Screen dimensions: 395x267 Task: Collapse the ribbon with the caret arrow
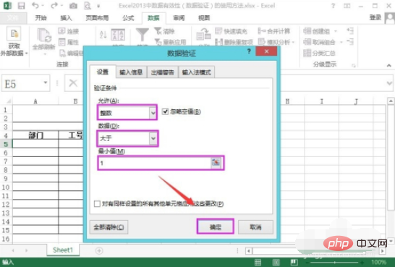point(389,66)
